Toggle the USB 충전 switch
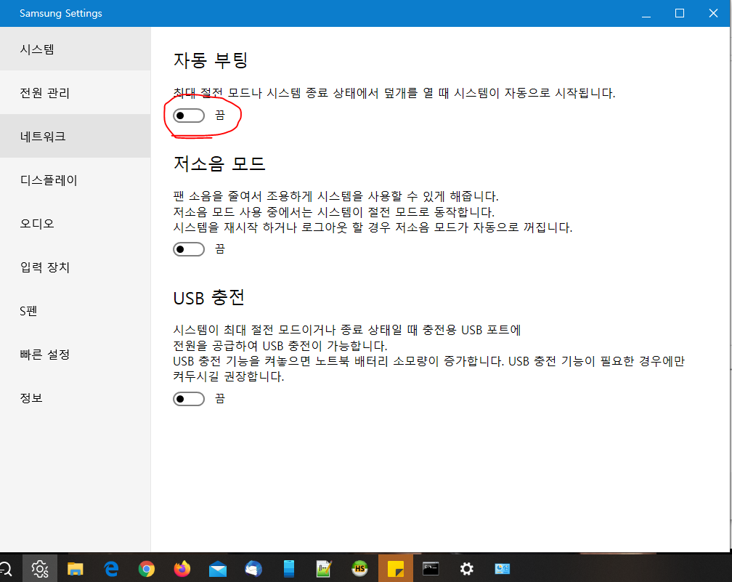Viewport: 732px width, 582px height. click(189, 399)
